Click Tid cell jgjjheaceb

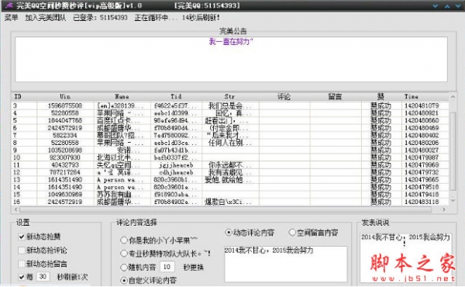(176, 165)
